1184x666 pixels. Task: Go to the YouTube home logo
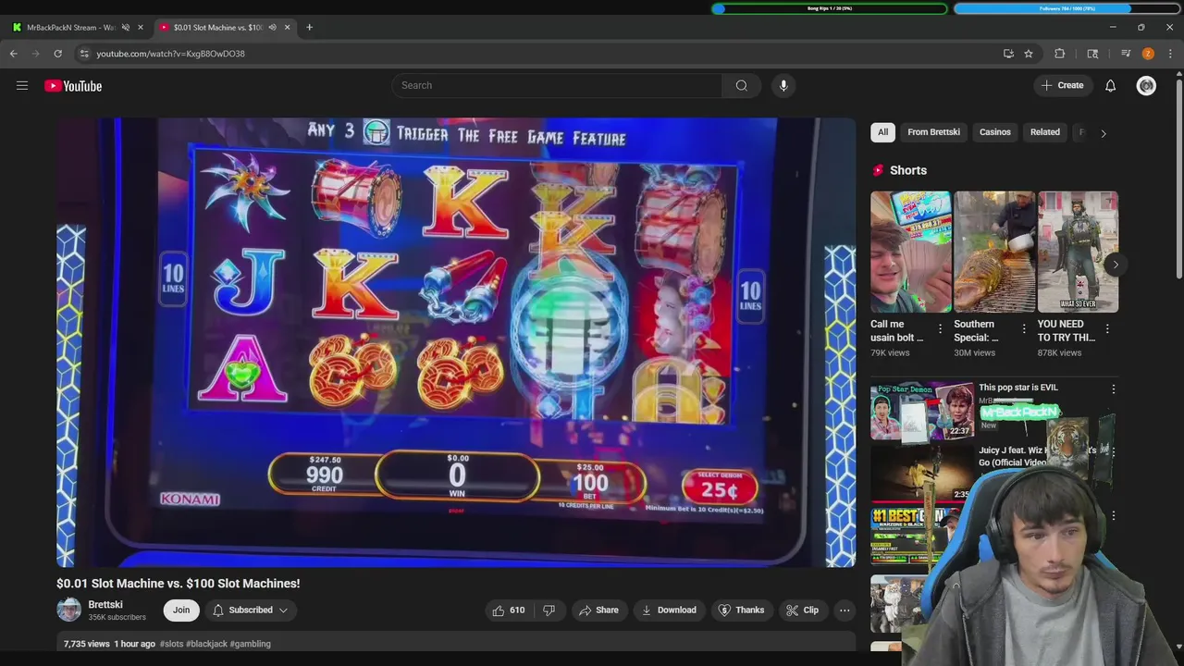[x=73, y=86]
